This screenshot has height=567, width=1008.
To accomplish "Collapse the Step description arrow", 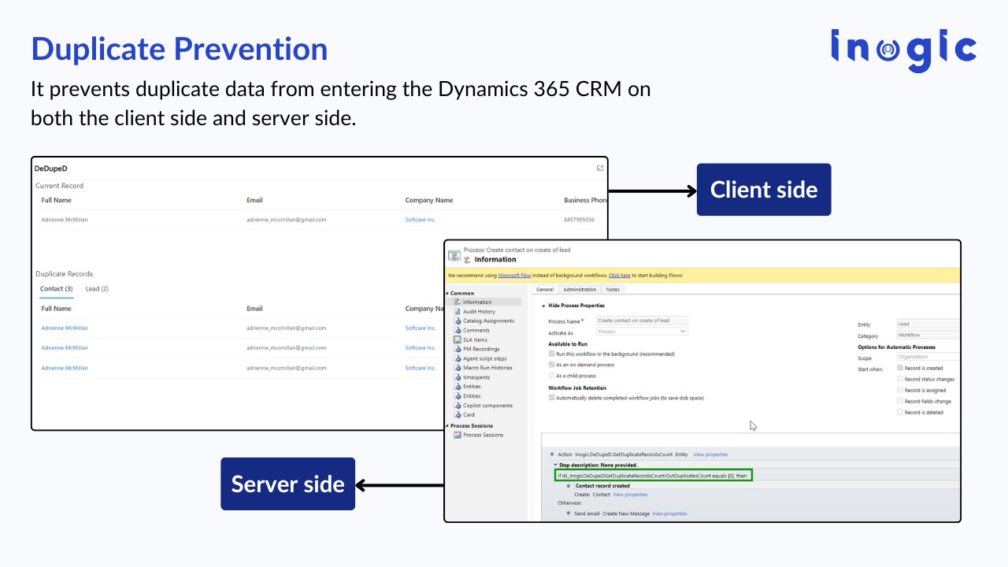I will click(x=555, y=465).
